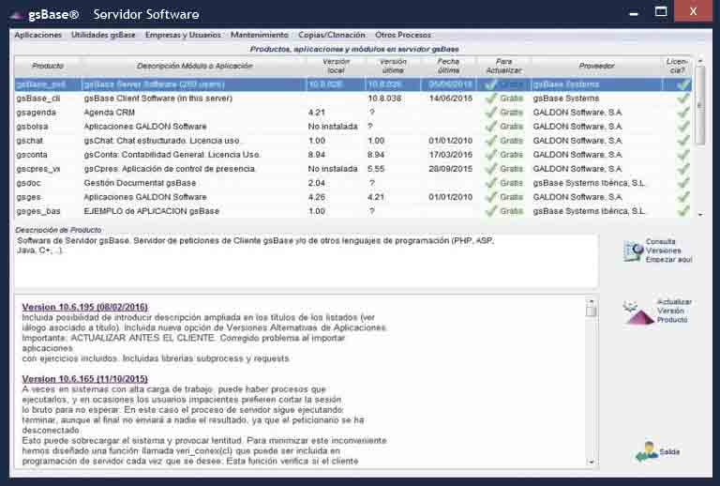Open the Version 10.6.165 (11/10/2015) heading
The width and height of the screenshot is (720, 486).
[85, 379]
